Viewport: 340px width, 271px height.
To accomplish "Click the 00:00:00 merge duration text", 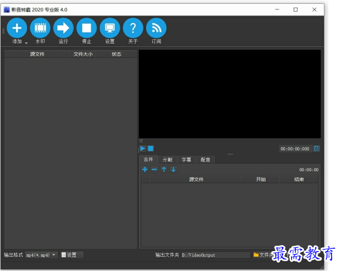I will coord(309,170).
